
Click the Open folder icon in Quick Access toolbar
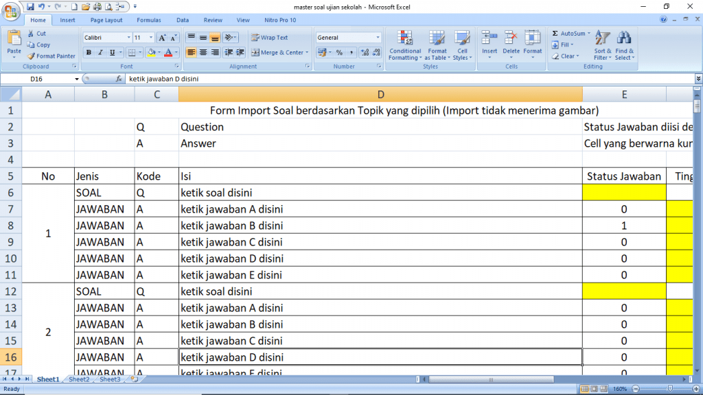[86, 7]
